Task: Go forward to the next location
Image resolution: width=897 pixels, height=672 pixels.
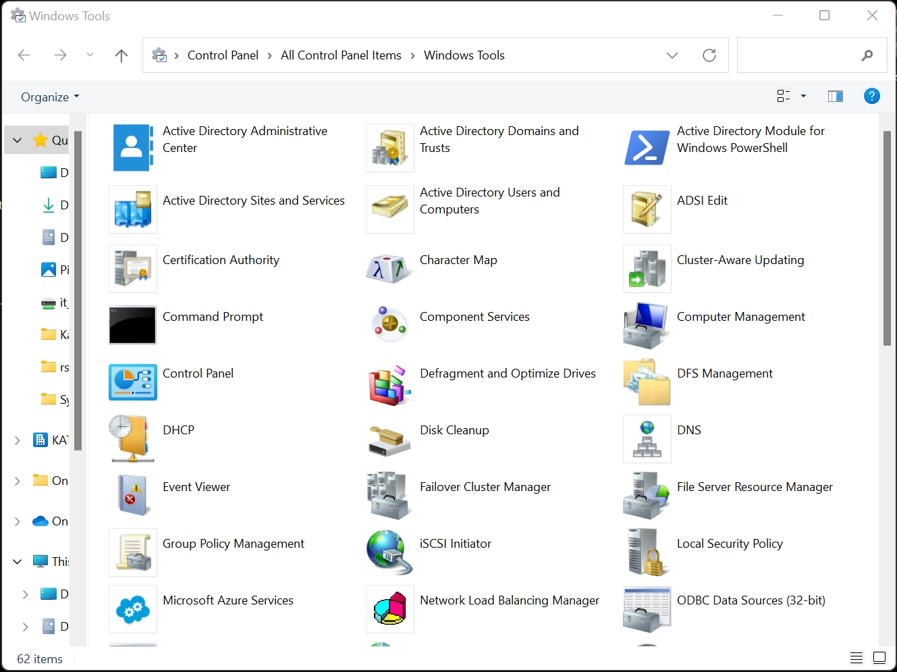Action: click(60, 55)
